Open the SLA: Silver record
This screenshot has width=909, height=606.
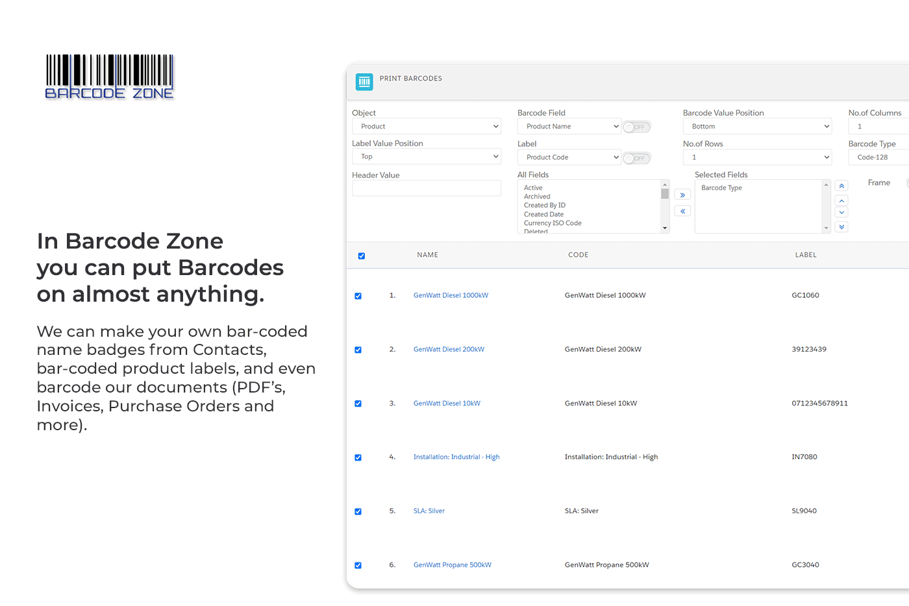(429, 511)
